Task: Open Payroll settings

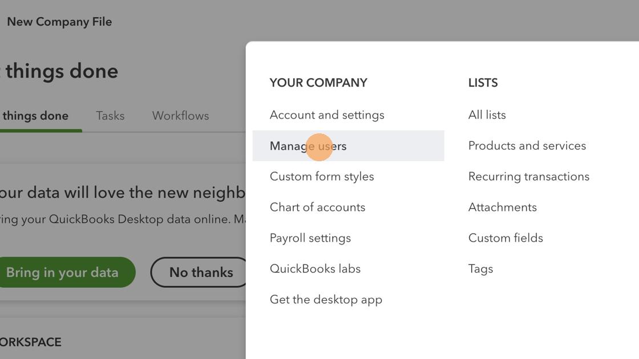Action: pos(310,238)
